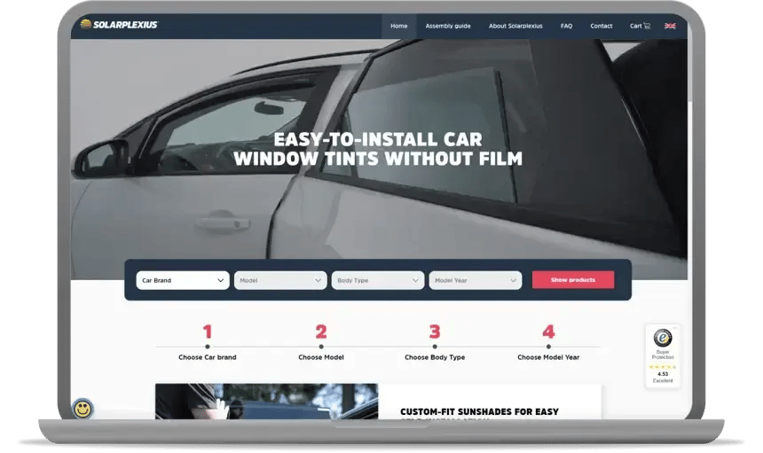Open the Trusted Shops rating badge
Viewport: 763px width, 453px height.
pyautogui.click(x=663, y=356)
